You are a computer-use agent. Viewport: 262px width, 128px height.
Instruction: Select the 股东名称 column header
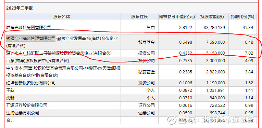click(62, 17)
